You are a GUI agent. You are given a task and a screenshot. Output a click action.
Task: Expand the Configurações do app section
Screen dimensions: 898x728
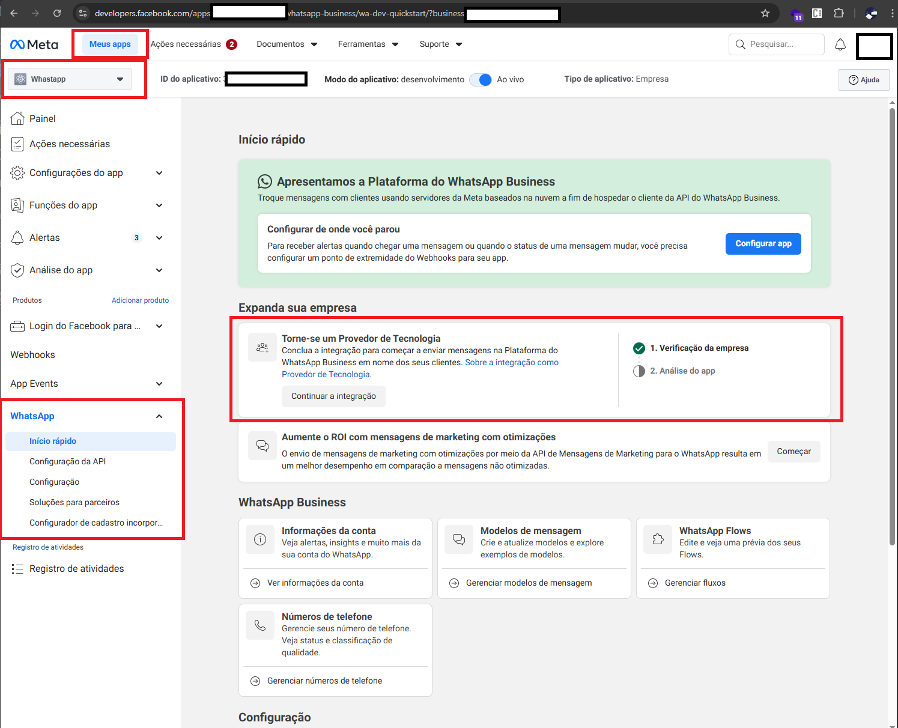159,173
